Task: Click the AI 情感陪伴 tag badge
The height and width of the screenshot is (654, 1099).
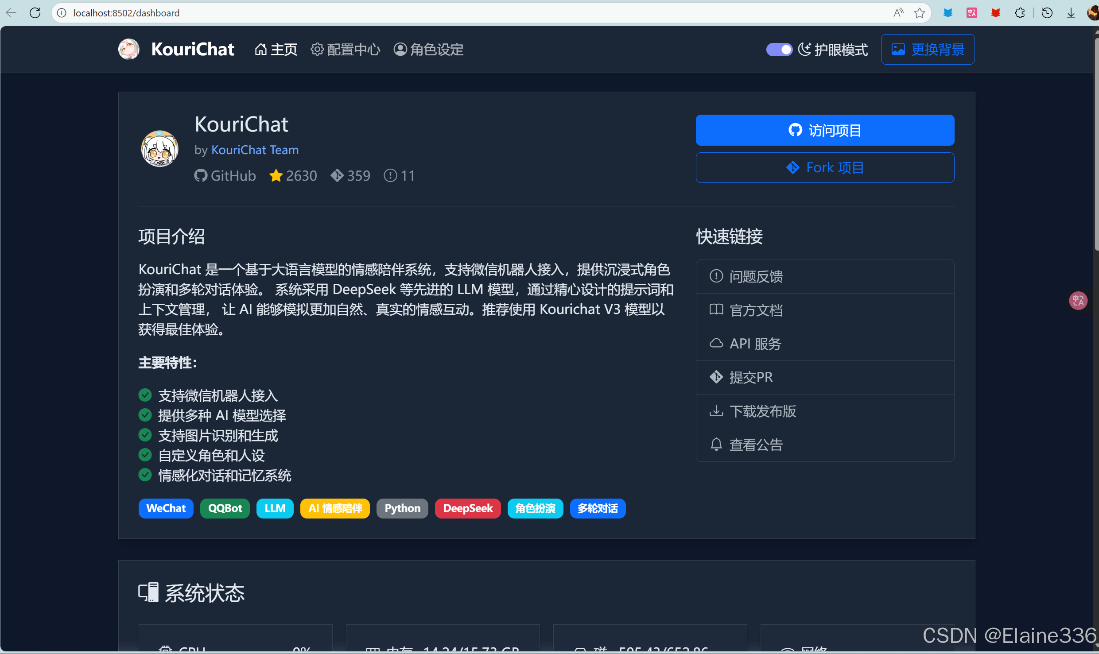Action: pyautogui.click(x=335, y=508)
